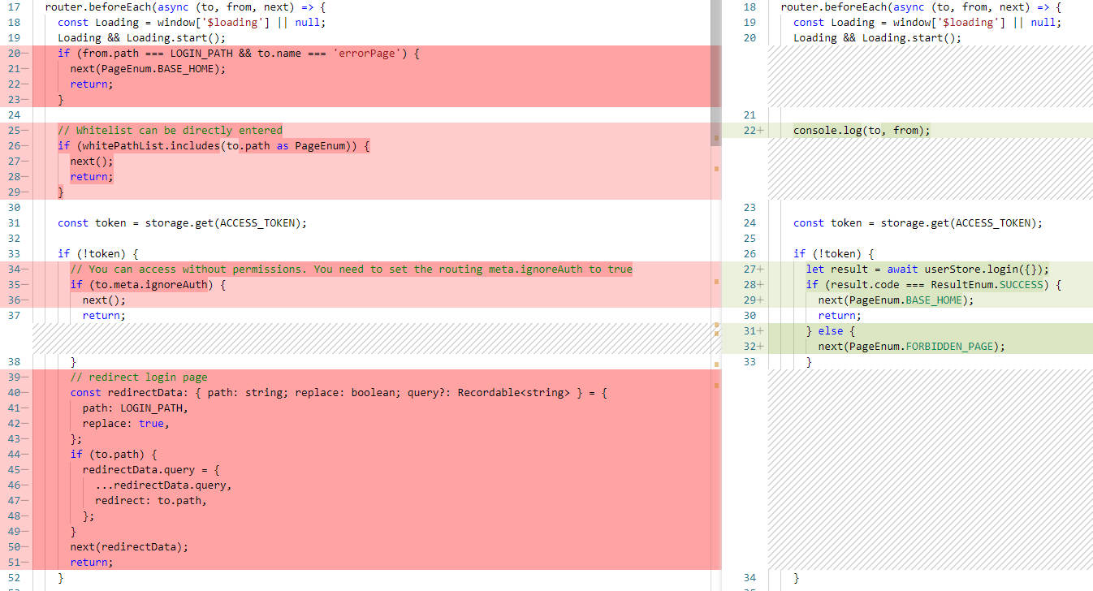Image resolution: width=1093 pixels, height=591 pixels.
Task: Click comment '// redirect login page'
Action: click(139, 377)
